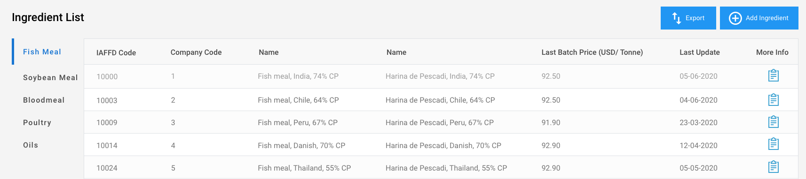Image resolution: width=806 pixels, height=179 pixels.
Task: Click the Last Update column header
Action: (x=699, y=52)
